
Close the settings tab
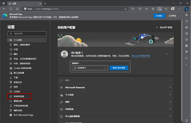coord(40,4)
